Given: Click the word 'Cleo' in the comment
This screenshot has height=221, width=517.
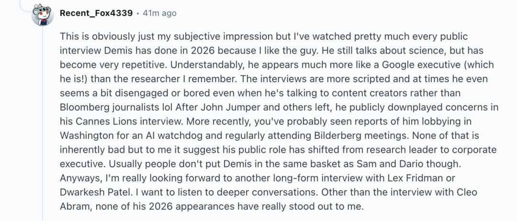Looking at the screenshot, I should (x=467, y=192).
